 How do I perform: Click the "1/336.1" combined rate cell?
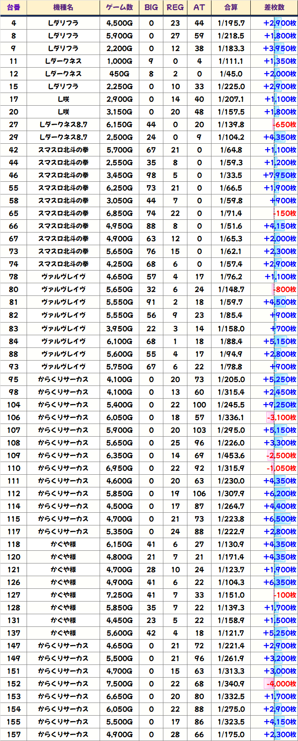(x=231, y=418)
